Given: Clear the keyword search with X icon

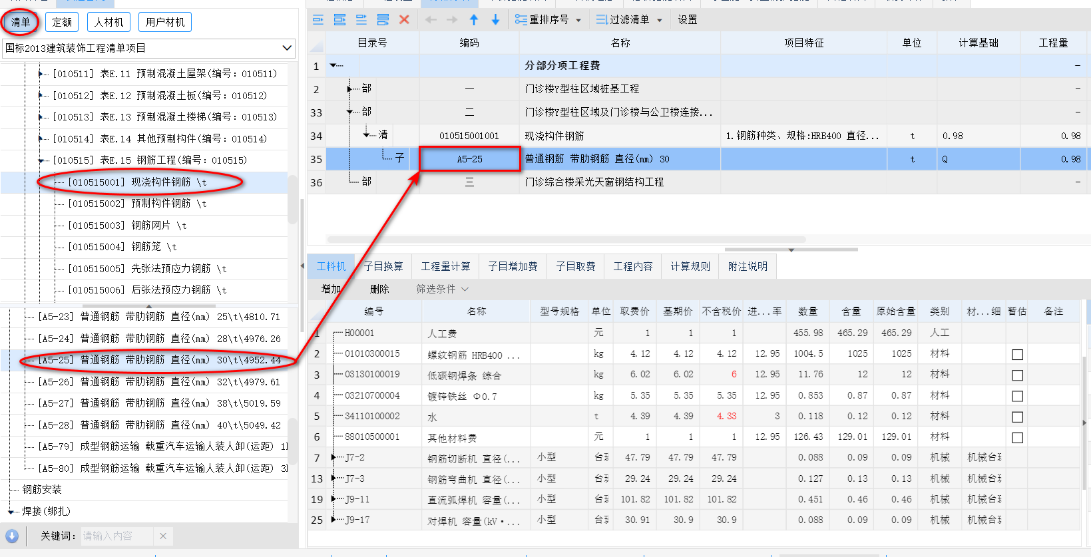Looking at the screenshot, I should click(x=162, y=536).
